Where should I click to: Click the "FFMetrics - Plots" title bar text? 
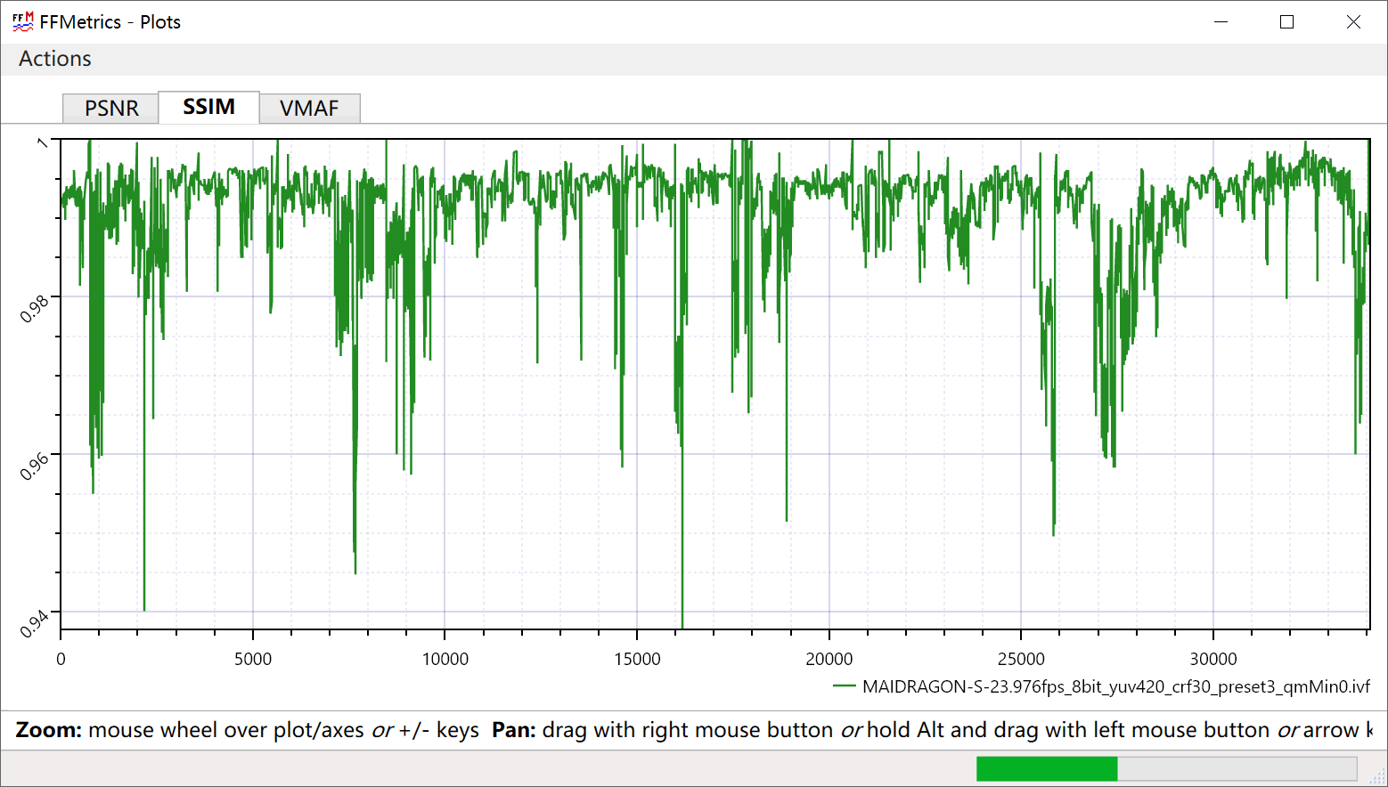click(110, 22)
